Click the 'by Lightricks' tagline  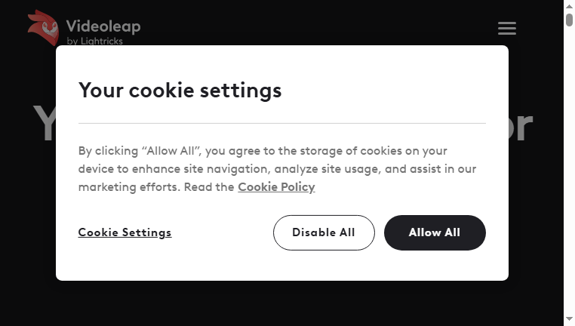(94, 41)
